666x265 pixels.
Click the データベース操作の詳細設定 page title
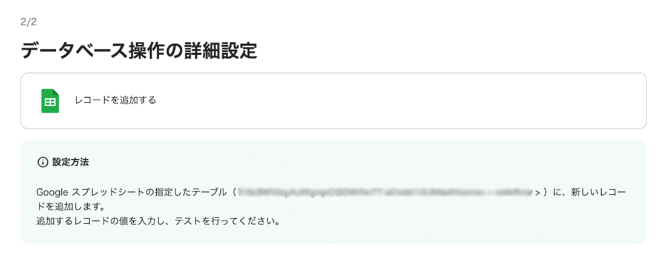(x=139, y=51)
